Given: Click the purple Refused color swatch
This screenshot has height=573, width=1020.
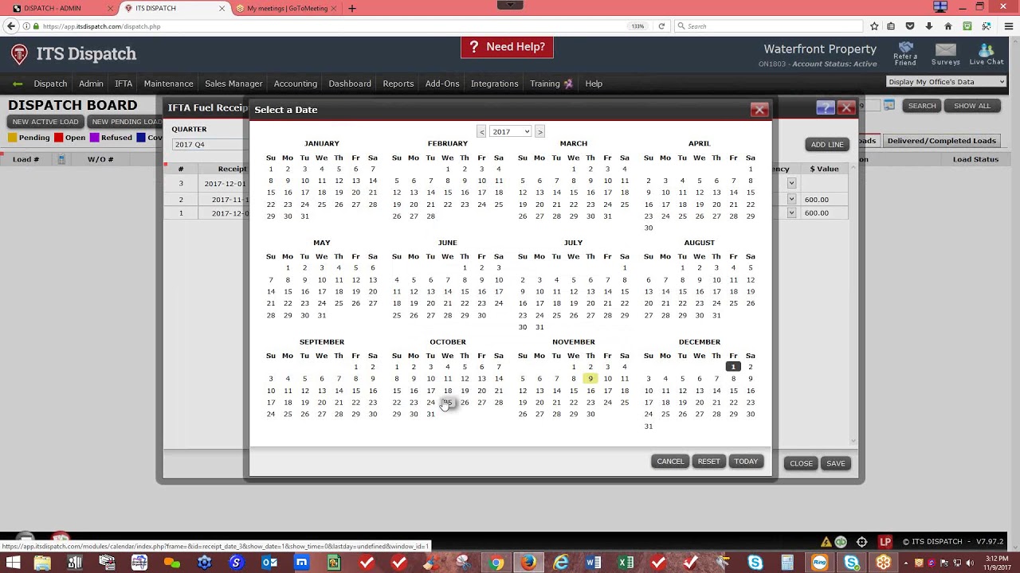Looking at the screenshot, I should point(95,138).
